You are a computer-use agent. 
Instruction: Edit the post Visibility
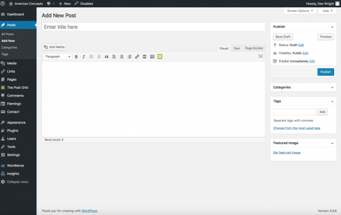pyautogui.click(x=306, y=53)
